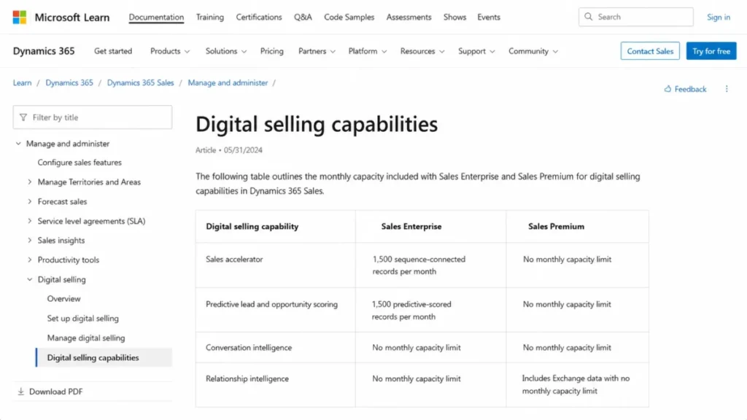Click the Dynamics 365 breadcrumb
747x420 pixels.
(69, 83)
